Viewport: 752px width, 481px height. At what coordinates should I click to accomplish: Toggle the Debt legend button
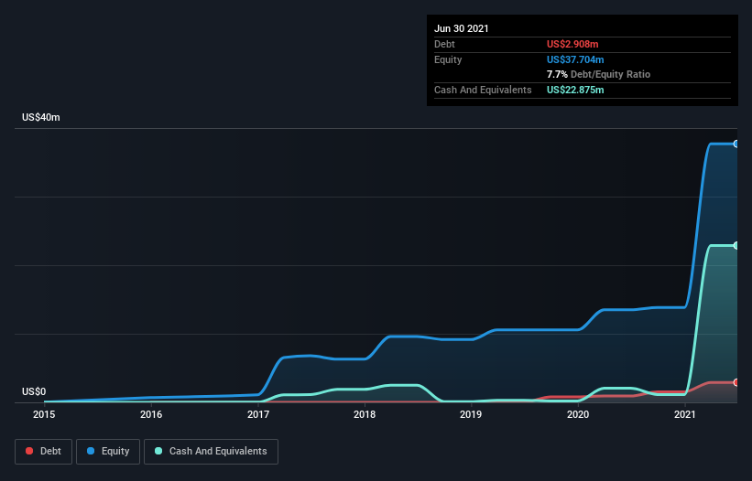click(44, 452)
